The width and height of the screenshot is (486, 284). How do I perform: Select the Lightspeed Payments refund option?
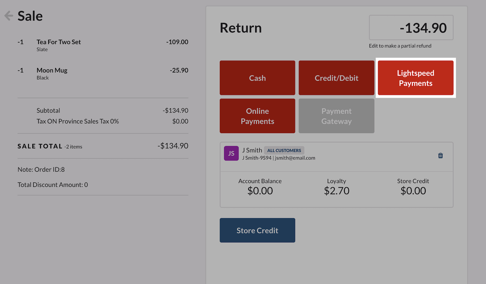(416, 78)
